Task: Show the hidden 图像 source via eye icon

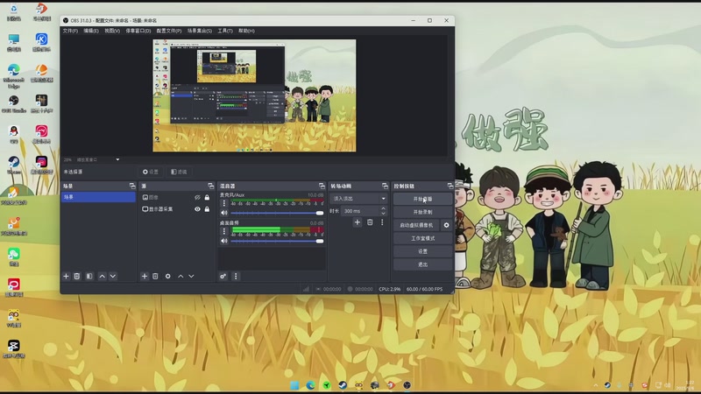Action: click(x=197, y=198)
